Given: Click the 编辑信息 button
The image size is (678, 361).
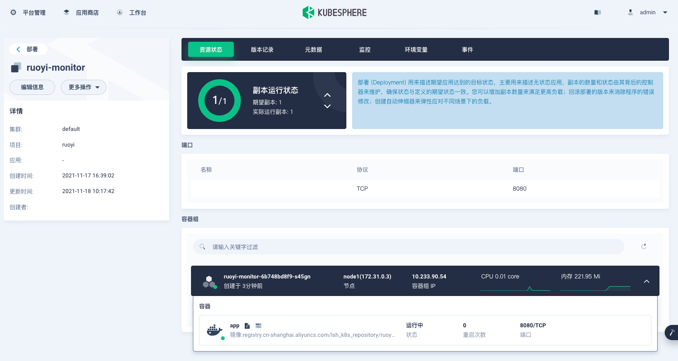Looking at the screenshot, I should click(x=32, y=87).
